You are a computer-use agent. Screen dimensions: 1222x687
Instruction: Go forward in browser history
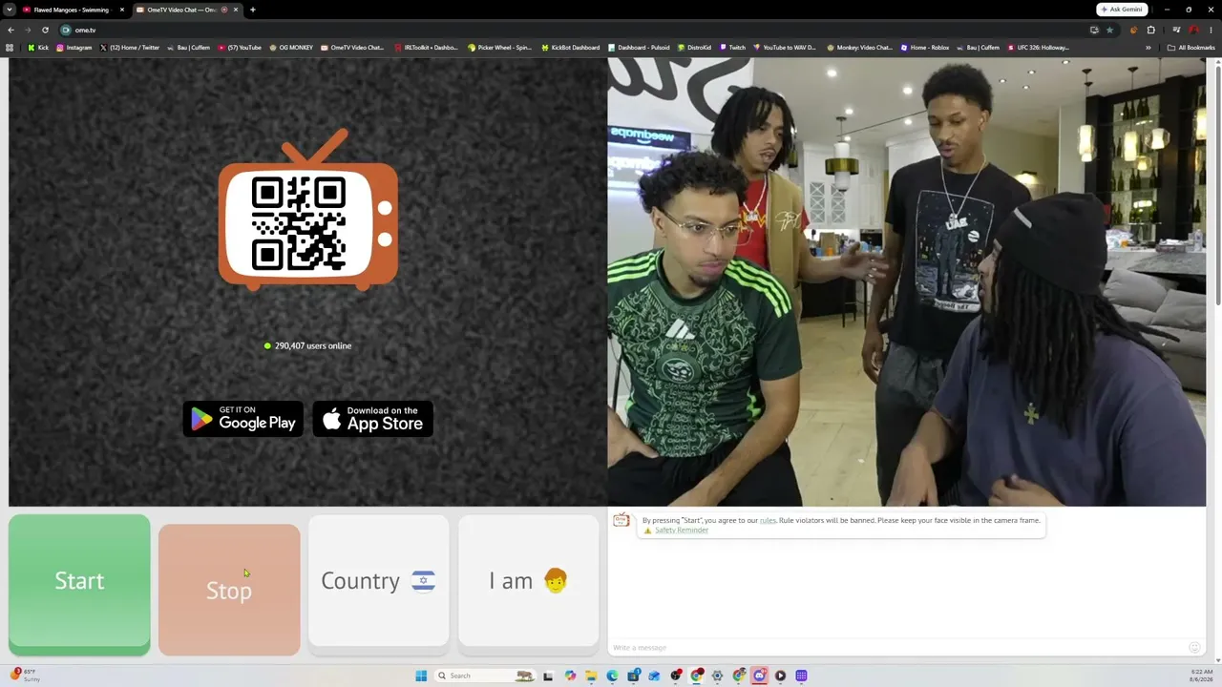(28, 30)
